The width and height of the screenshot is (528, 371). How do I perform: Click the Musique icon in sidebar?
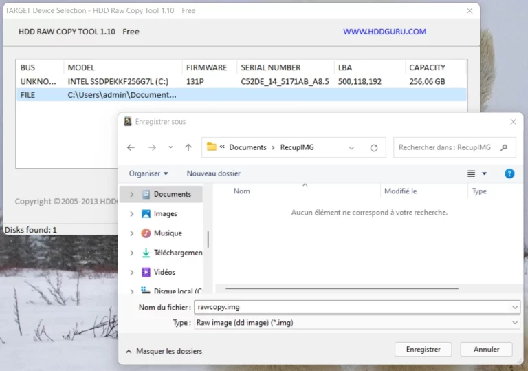(146, 233)
